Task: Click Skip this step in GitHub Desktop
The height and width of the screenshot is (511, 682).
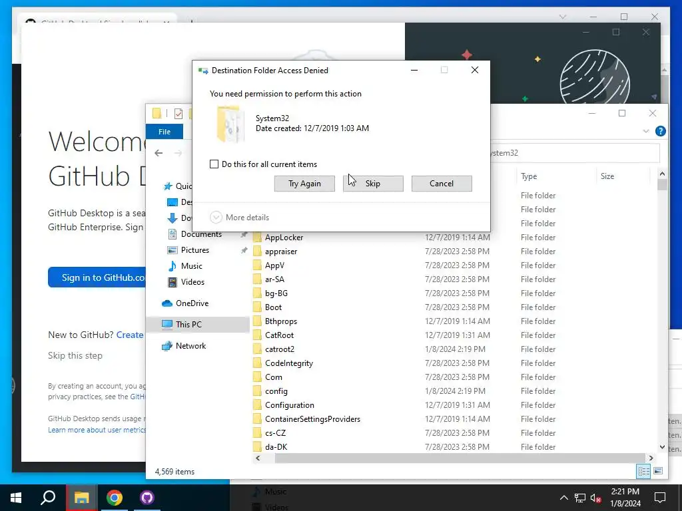Action: [75, 355]
